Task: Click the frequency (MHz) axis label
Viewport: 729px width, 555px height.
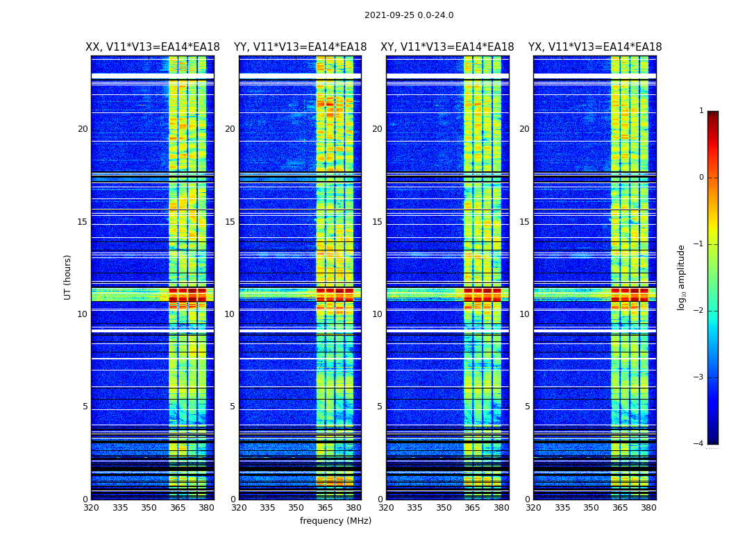Action: 335,520
